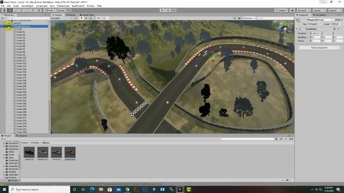Start Play mode
Image resolution: width=344 pixels, height=193 pixels.
(x=162, y=10)
